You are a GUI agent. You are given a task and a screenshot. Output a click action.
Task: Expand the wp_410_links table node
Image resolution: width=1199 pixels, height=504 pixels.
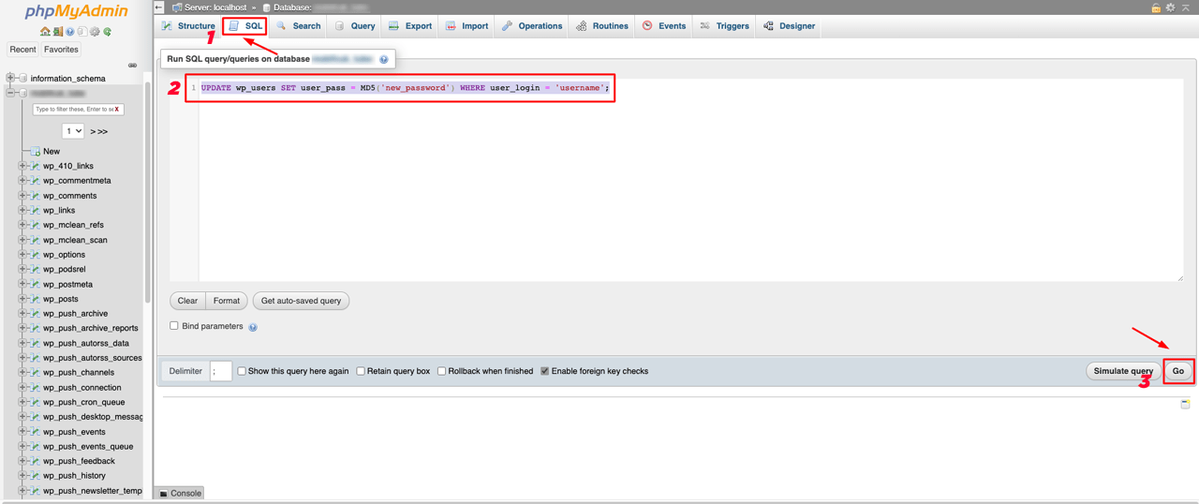[x=22, y=166]
